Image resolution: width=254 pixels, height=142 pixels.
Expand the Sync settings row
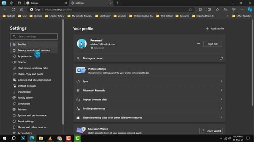click(x=149, y=82)
